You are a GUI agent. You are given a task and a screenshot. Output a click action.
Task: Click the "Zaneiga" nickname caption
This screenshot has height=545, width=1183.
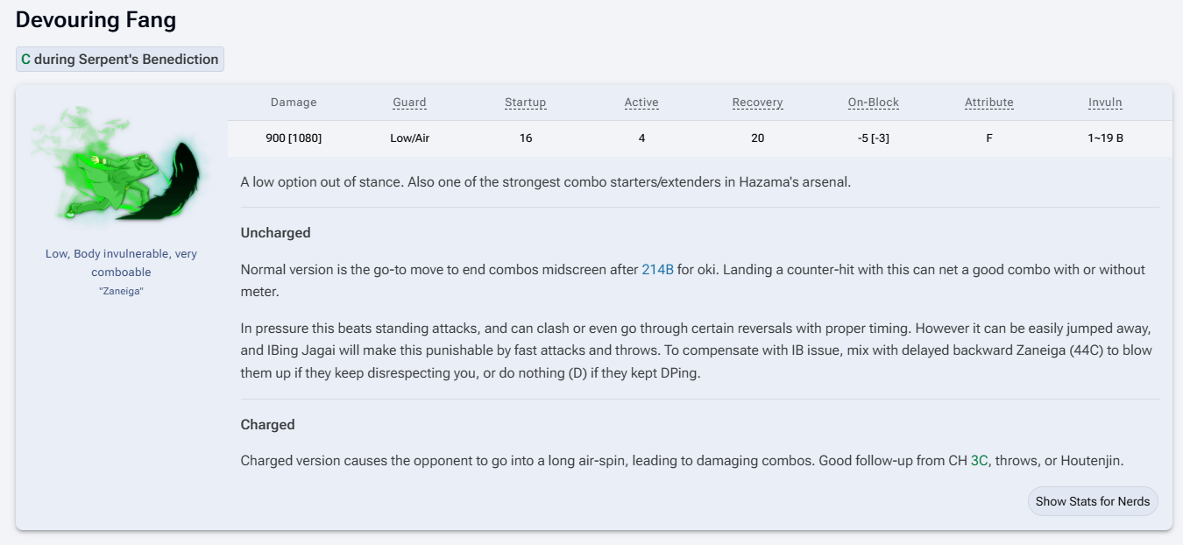(x=121, y=291)
